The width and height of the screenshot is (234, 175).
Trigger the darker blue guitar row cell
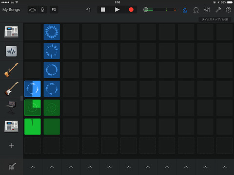pos(52,89)
